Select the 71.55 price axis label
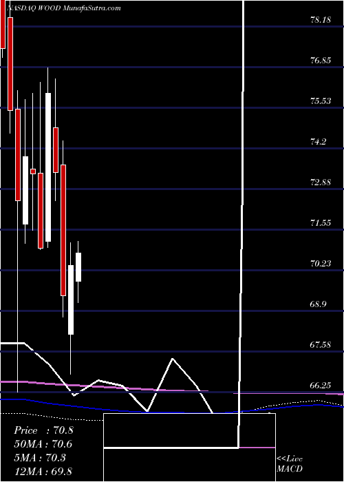Image resolution: width=344 pixels, height=482 pixels. (321, 223)
